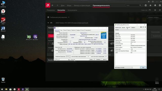This screenshot has width=162, height=91.
Task: Click the 'Сервис' button in CPU-Z
Action: click(x=91, y=59)
